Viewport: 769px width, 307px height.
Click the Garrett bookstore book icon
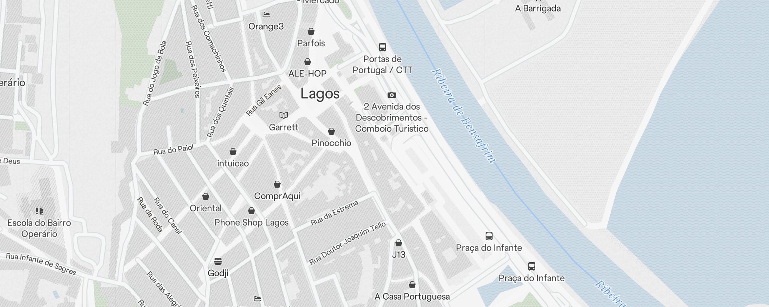pyautogui.click(x=284, y=115)
